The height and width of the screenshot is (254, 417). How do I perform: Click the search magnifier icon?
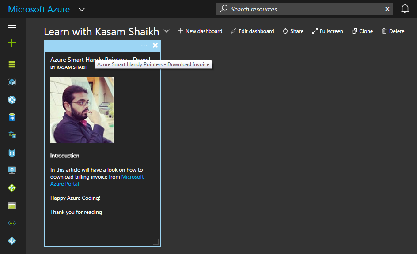click(x=224, y=9)
